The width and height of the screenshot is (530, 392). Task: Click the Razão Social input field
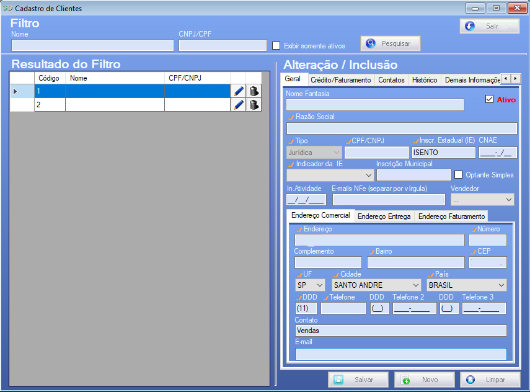coord(402,128)
